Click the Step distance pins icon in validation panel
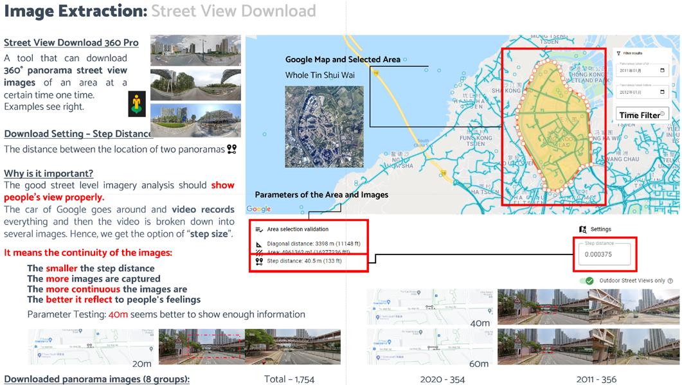Viewport: 682px width, 385px height. [259, 261]
